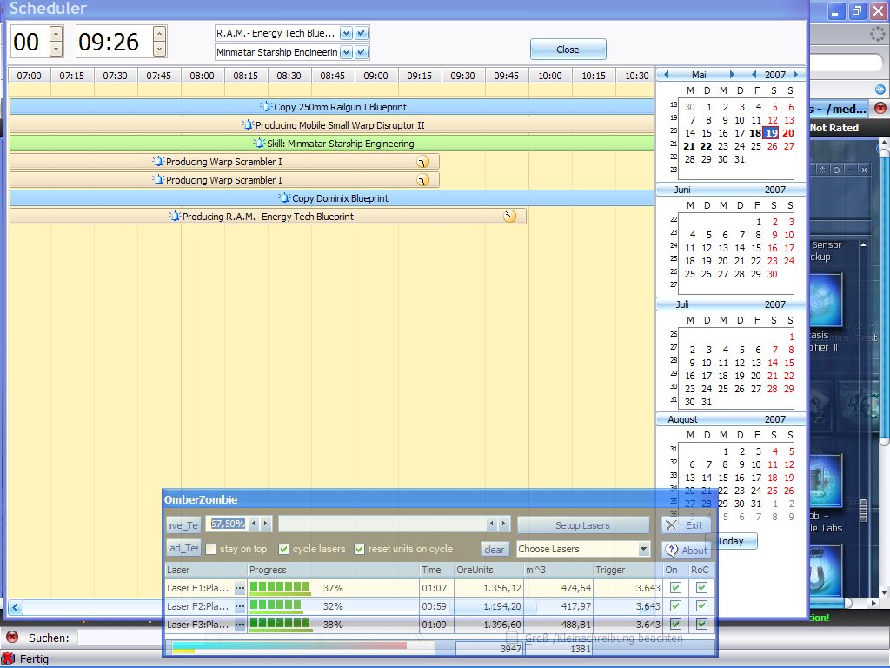Sort by the Progress column header

(333, 570)
